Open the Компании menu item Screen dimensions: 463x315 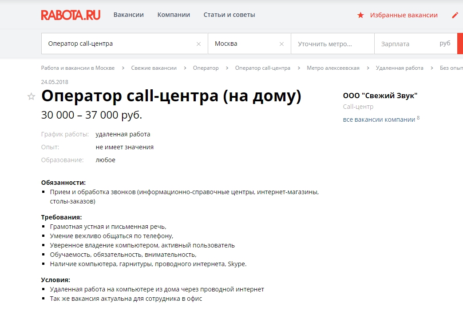[x=174, y=14]
